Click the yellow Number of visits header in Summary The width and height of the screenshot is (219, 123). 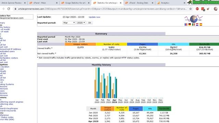coord(111,44)
